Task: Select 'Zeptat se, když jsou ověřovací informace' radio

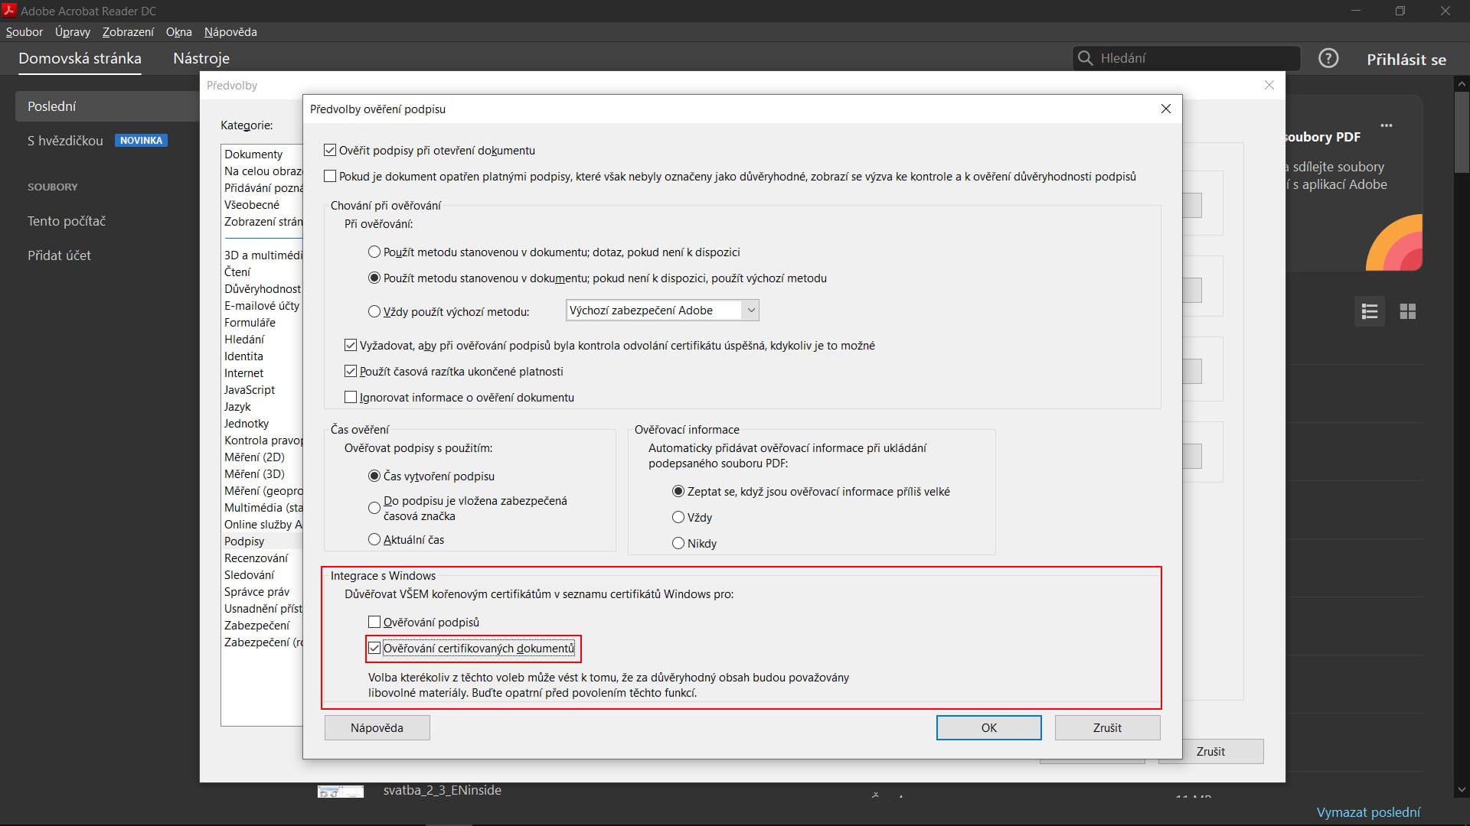Action: click(678, 492)
